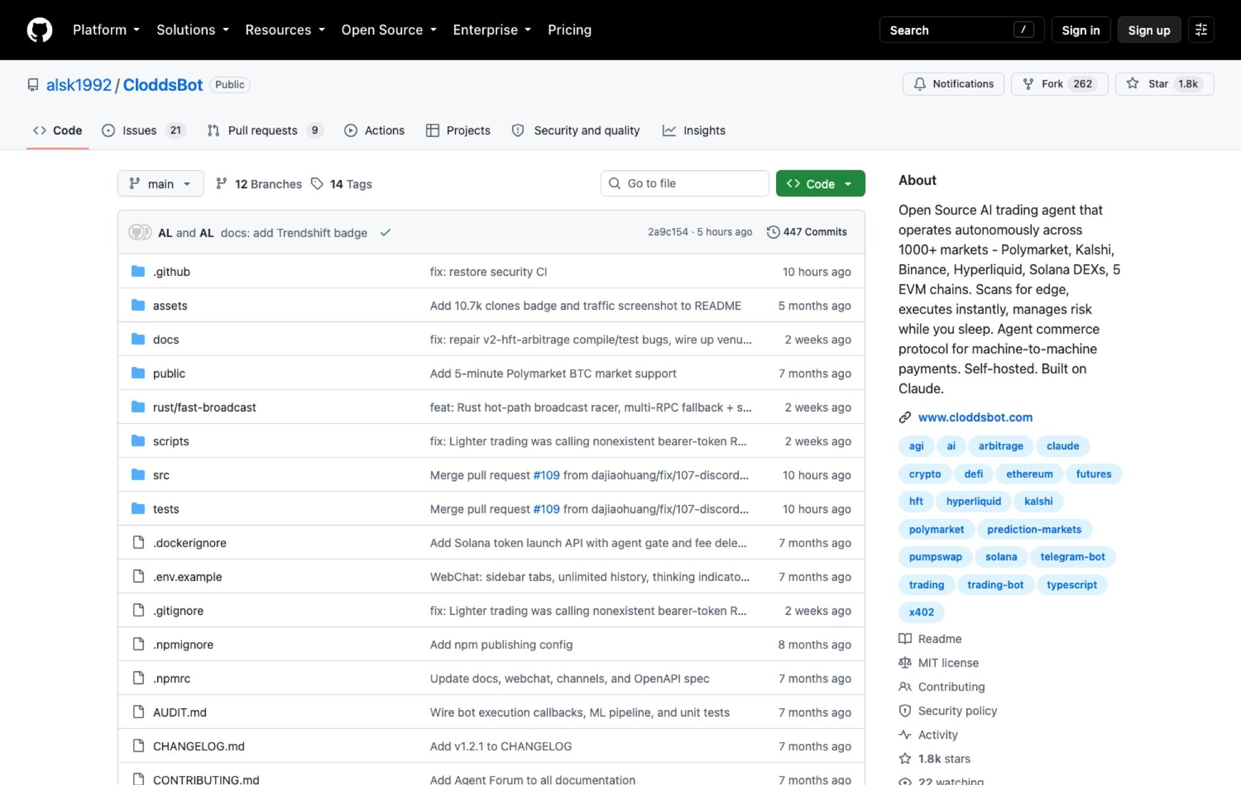Open the green Code dropdown button
Screen dimensions: 1241x785
click(x=820, y=184)
